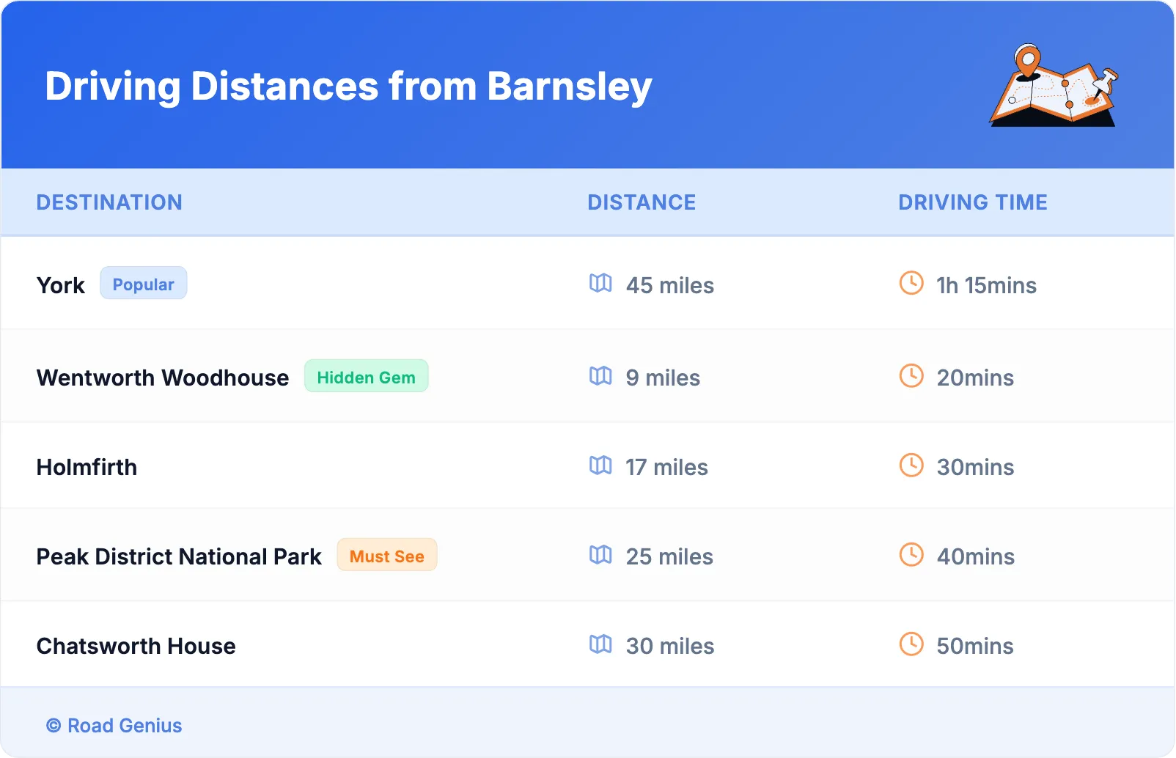This screenshot has height=758, width=1176.
Task: Select Peak District National Park name
Action: (179, 556)
